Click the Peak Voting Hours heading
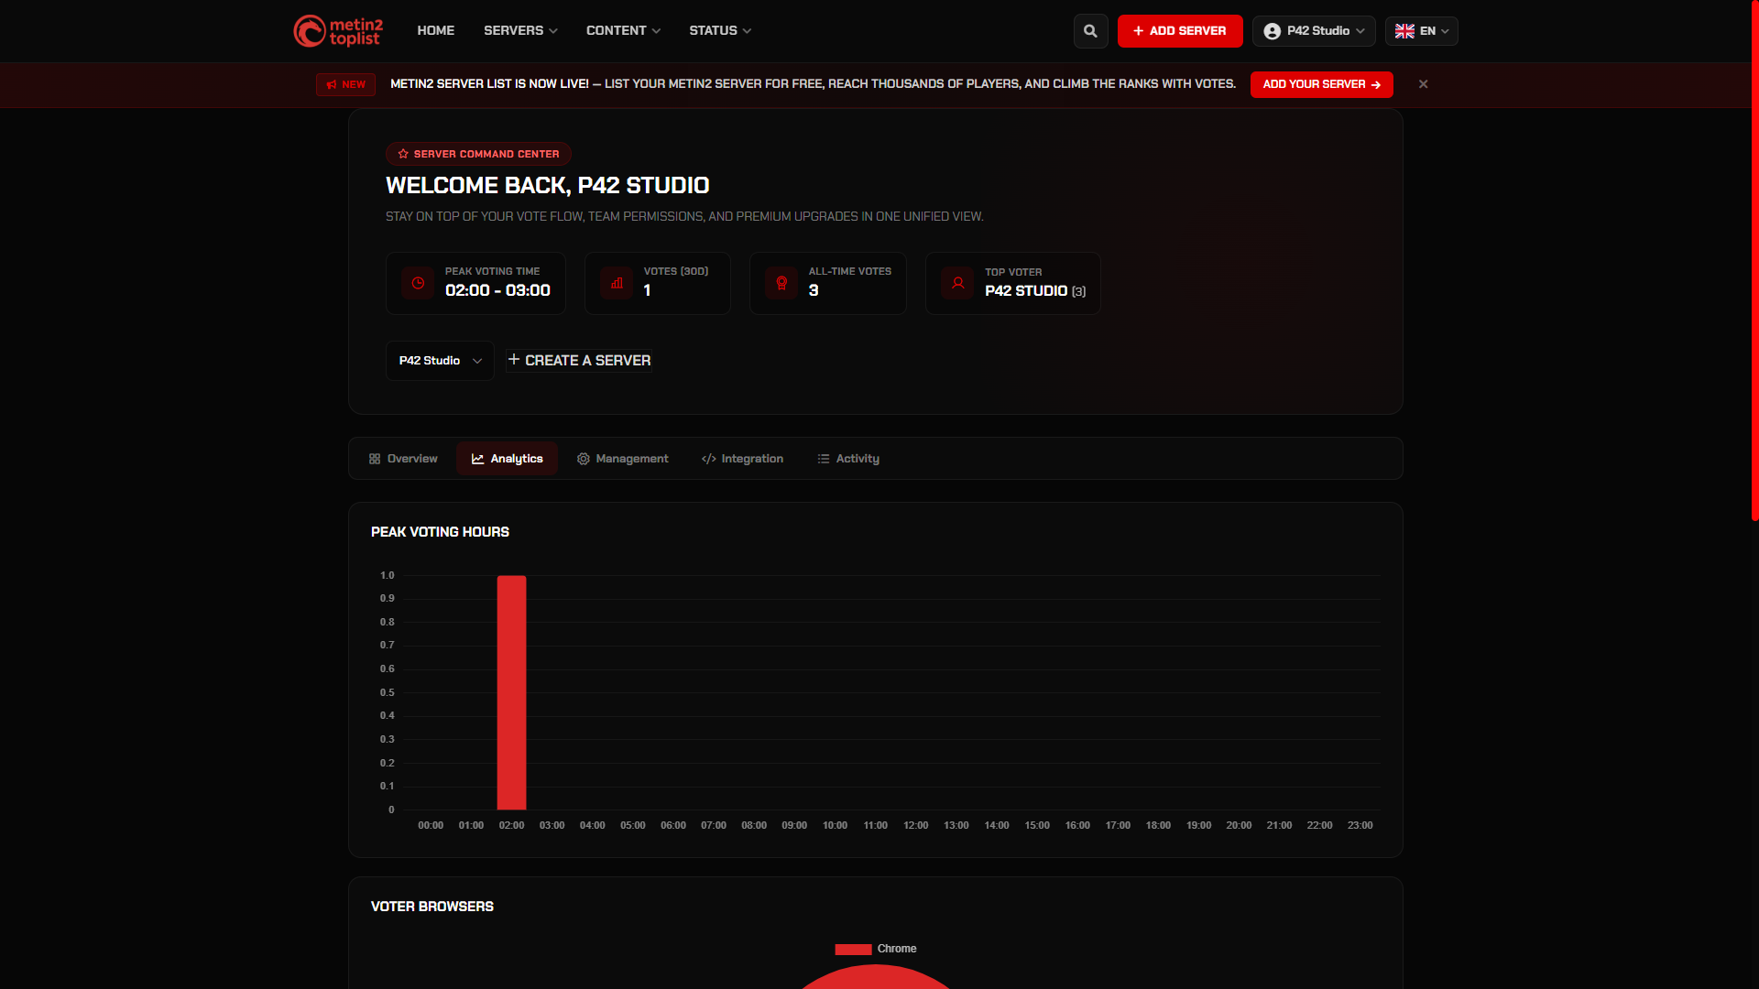The image size is (1759, 989). [440, 532]
